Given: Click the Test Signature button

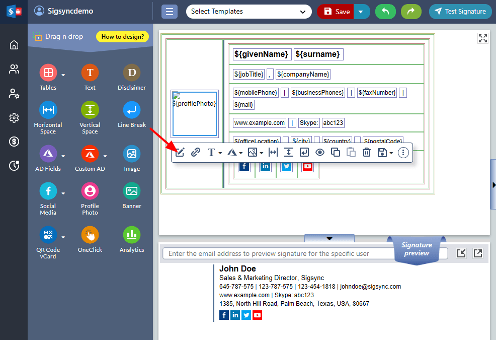Looking at the screenshot, I should [460, 12].
